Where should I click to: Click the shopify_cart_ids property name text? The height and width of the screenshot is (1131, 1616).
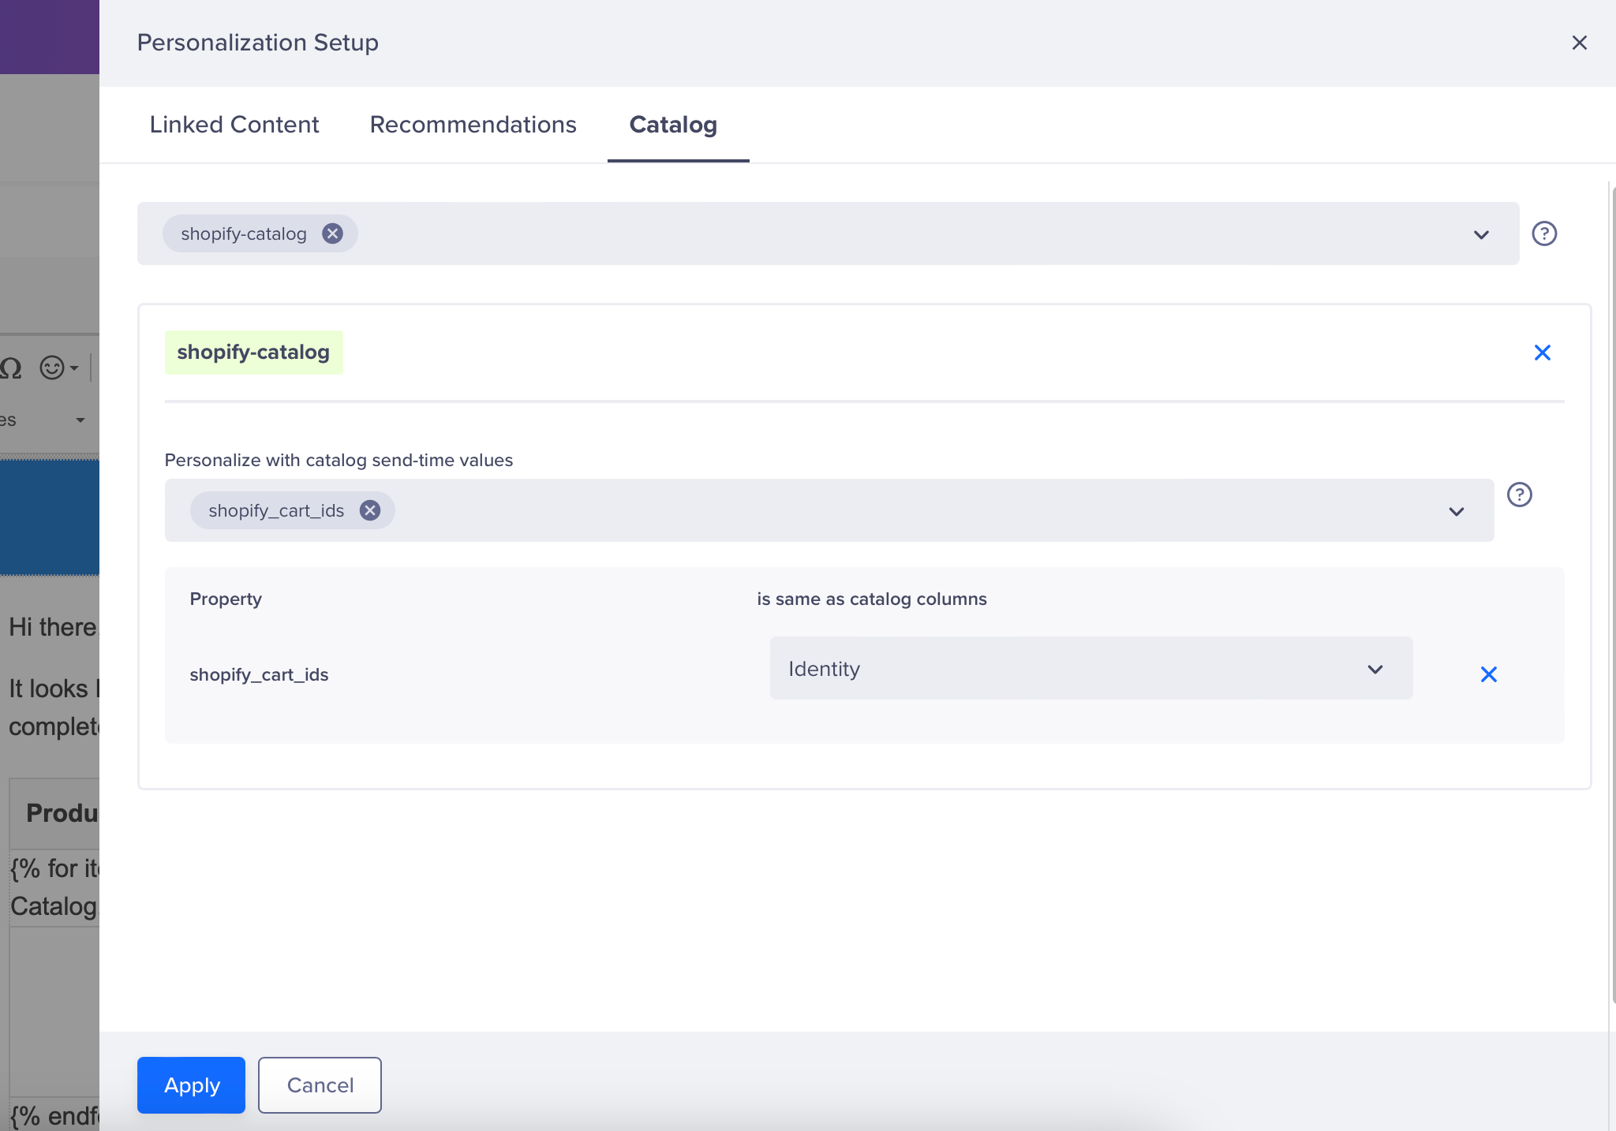pyautogui.click(x=259, y=674)
